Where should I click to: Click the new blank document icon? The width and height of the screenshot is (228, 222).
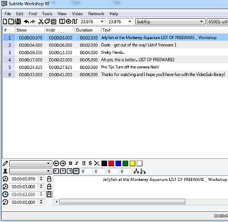tap(5, 22)
